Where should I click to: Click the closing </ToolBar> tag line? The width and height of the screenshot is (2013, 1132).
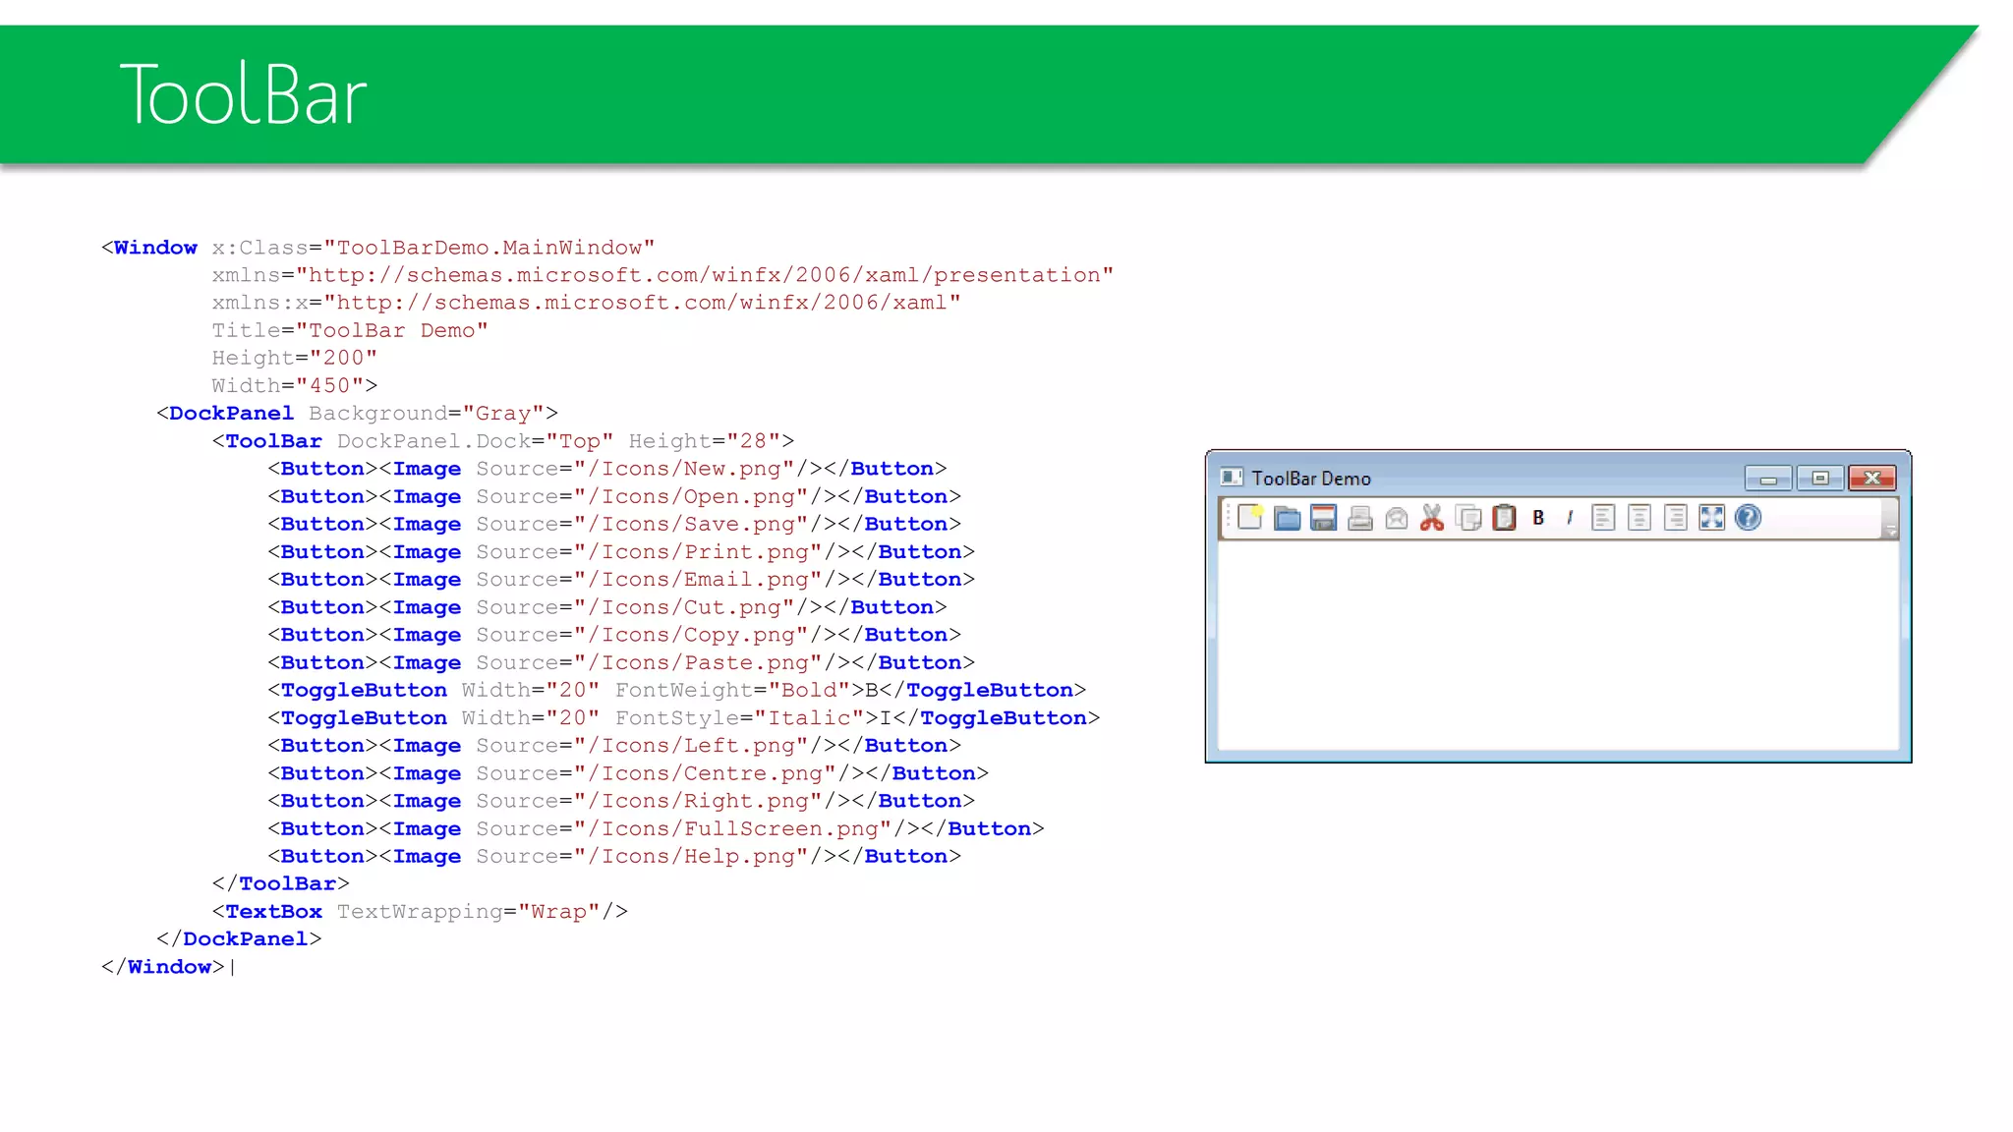pos(280,883)
